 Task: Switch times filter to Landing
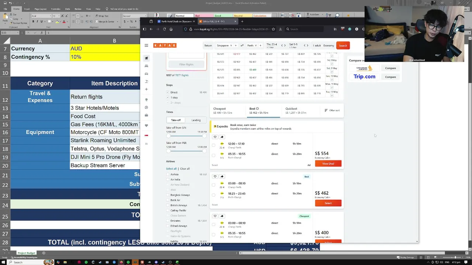pyautogui.click(x=196, y=120)
